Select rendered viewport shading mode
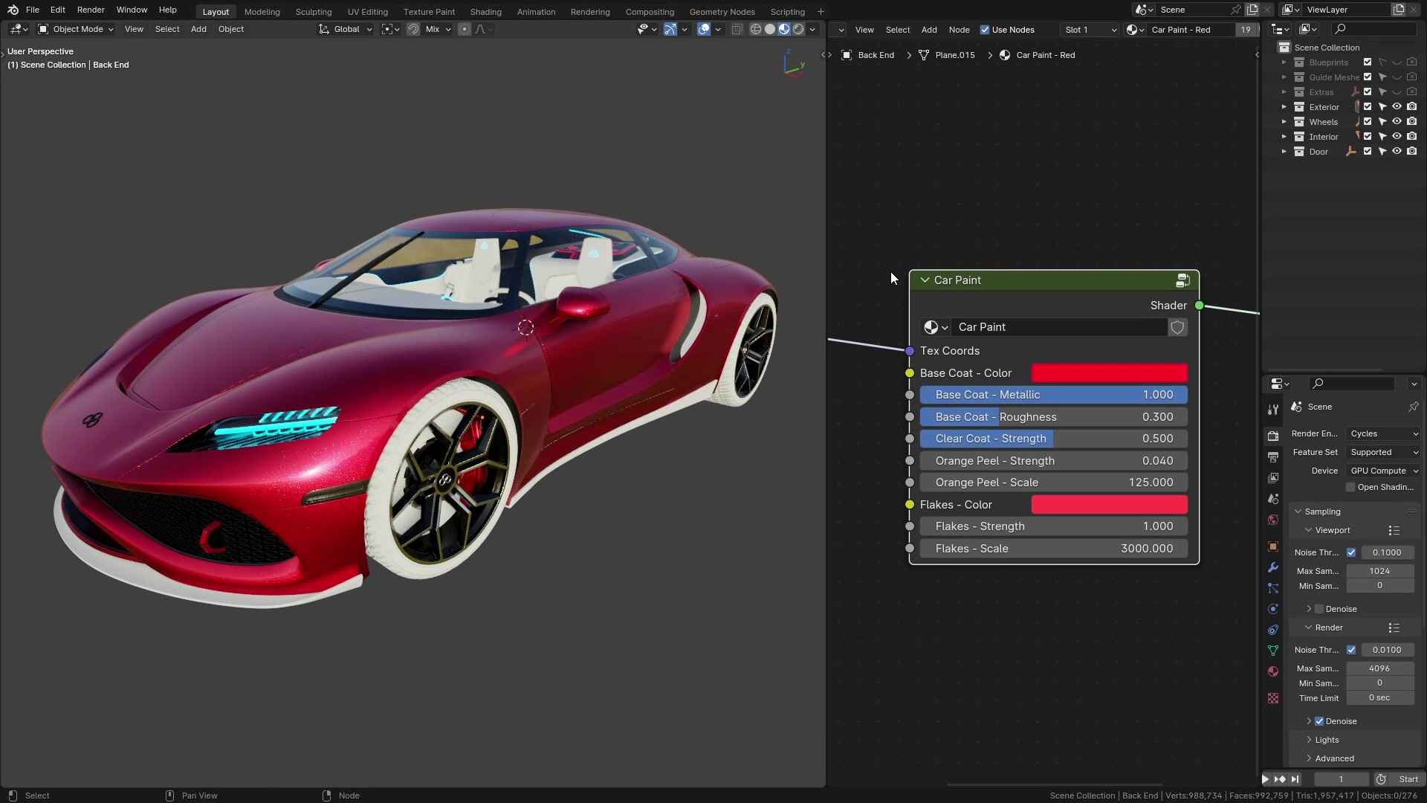Image resolution: width=1427 pixels, height=803 pixels. 798,29
